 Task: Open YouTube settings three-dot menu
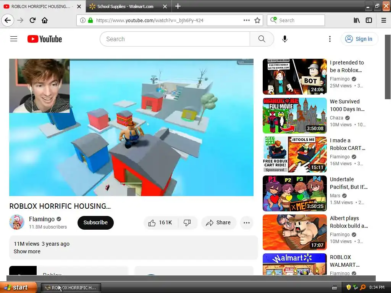[x=330, y=39]
